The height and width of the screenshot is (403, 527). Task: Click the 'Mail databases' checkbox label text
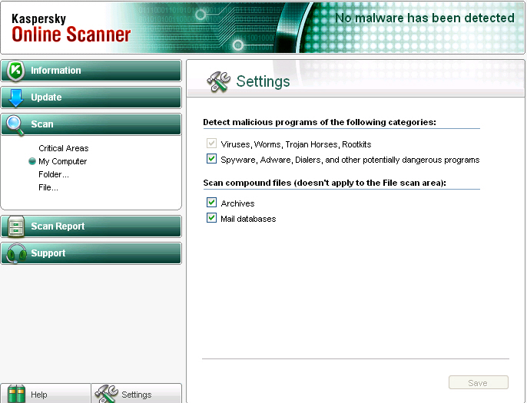248,219
